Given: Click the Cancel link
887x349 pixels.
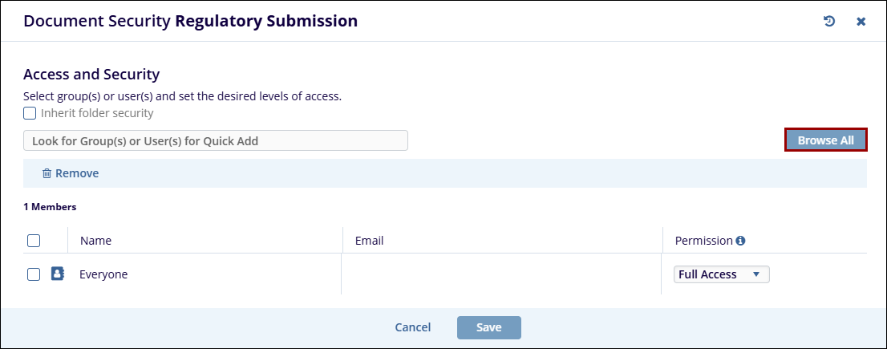Looking at the screenshot, I should (413, 327).
